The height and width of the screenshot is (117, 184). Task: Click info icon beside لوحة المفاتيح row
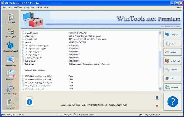tap(23, 39)
